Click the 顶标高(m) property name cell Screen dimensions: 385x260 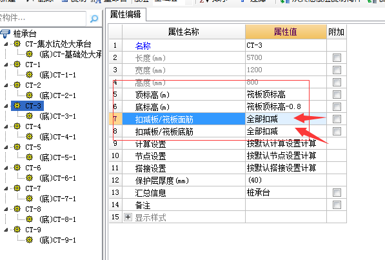click(x=184, y=95)
